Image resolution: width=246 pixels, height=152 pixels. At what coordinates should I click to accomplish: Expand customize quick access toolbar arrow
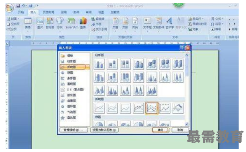[x=38, y=6]
